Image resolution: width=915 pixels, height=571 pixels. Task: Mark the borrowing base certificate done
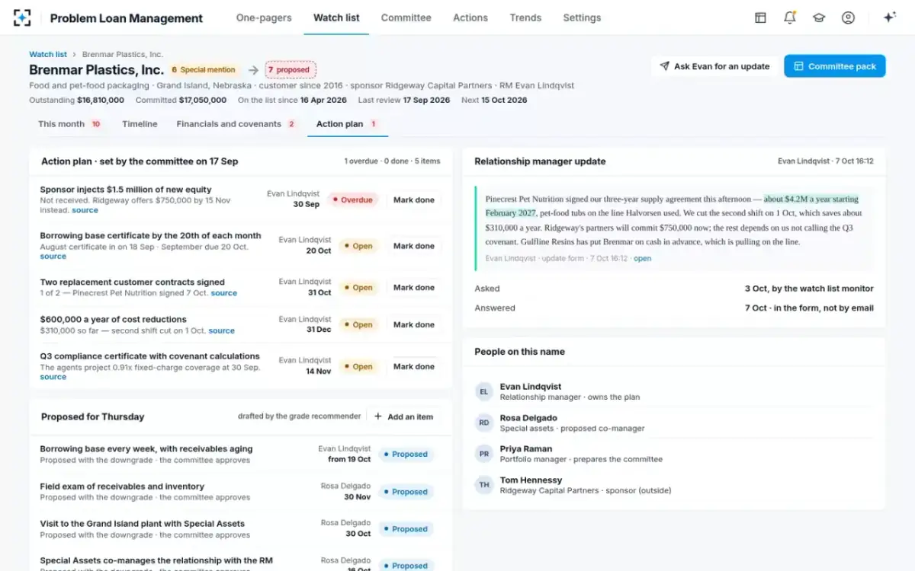click(x=414, y=246)
